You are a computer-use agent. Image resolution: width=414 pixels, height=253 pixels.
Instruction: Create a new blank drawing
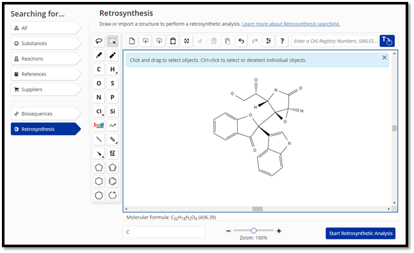132,41
